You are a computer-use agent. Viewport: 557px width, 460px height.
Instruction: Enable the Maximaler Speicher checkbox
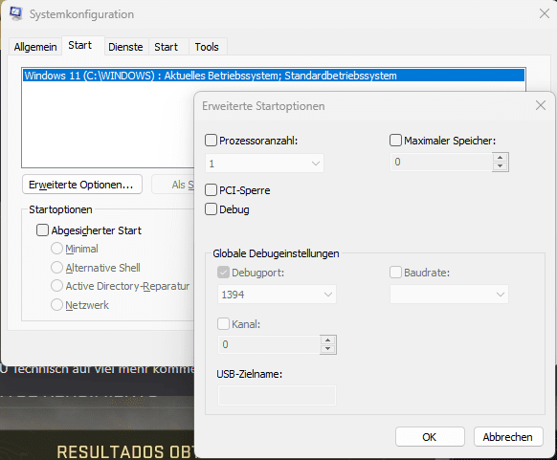(395, 141)
